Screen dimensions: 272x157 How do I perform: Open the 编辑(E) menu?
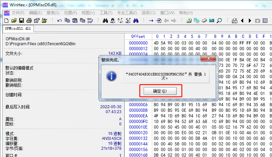click(x=35, y=13)
